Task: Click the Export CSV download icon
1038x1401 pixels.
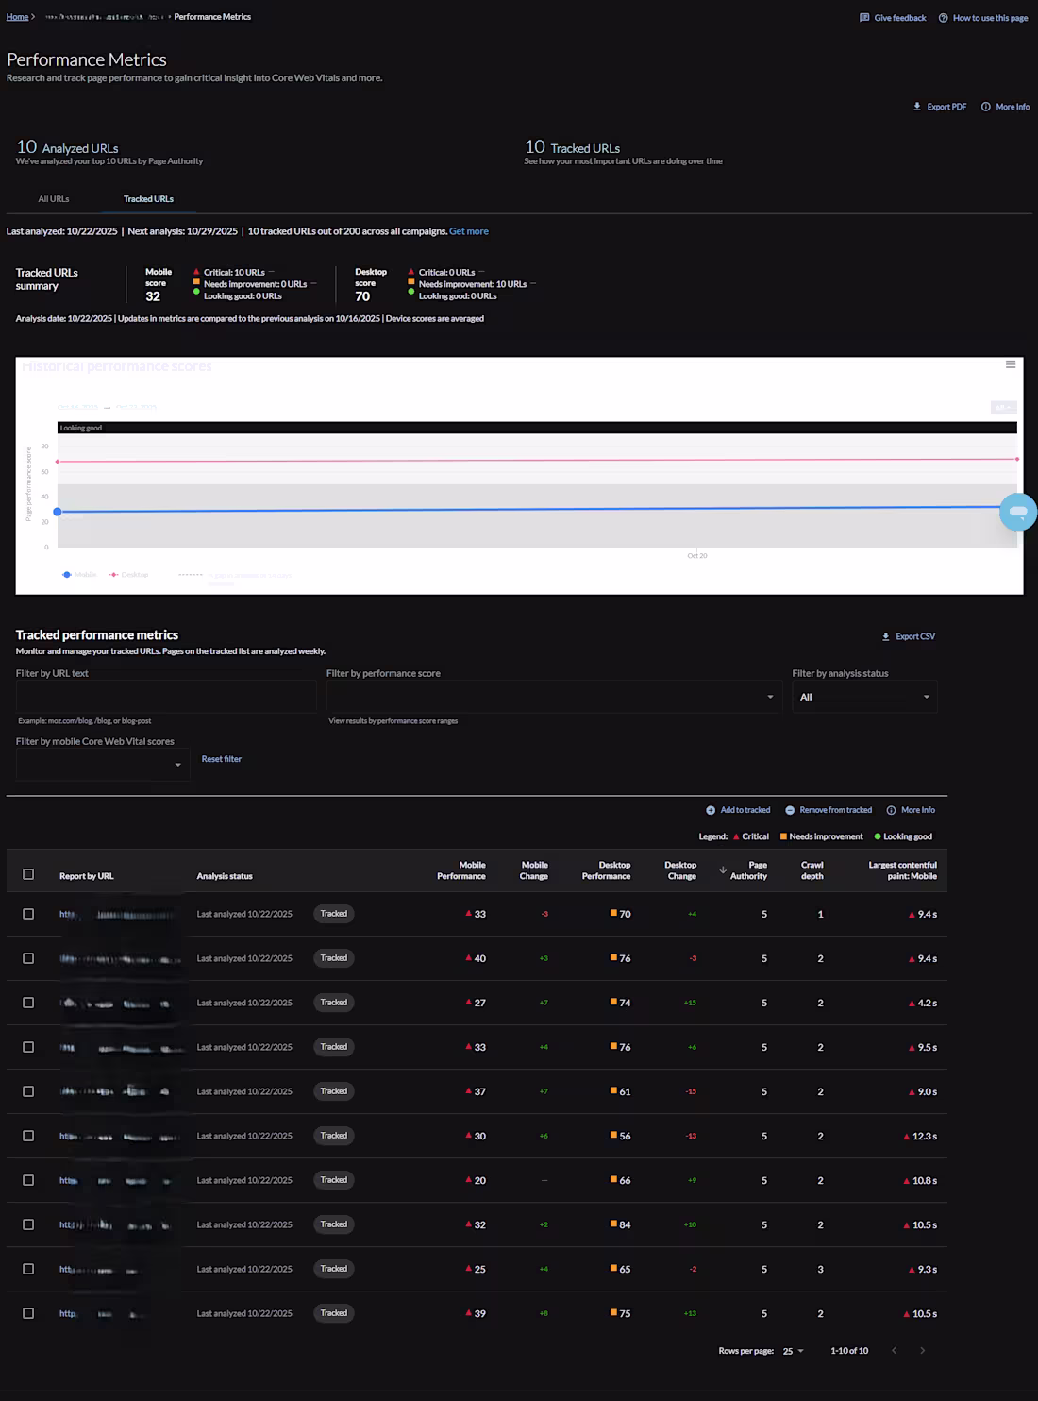Action: click(885, 635)
